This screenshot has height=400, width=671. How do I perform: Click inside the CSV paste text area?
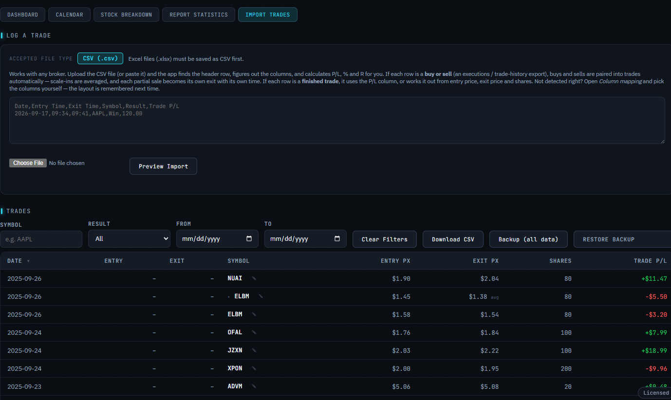coord(337,120)
